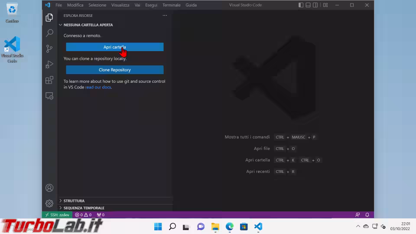Click the SSH: zzdev remote indicator
Viewport: 416px width, 234px height.
(57, 214)
